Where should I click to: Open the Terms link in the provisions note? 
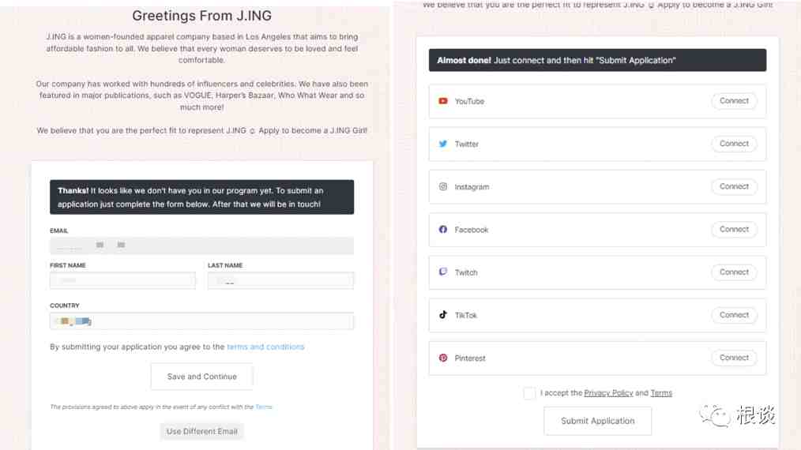(264, 407)
